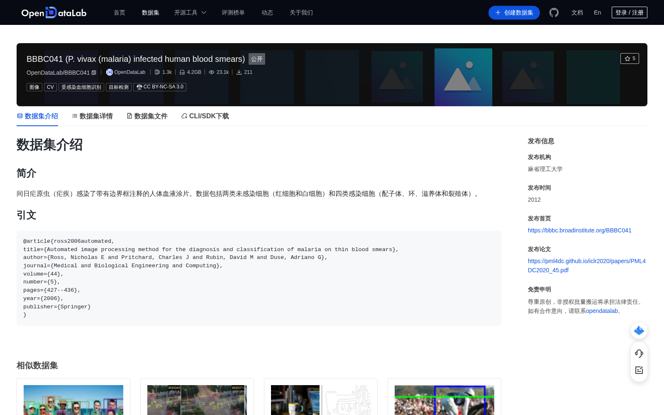Screen dimensions: 664x415
Task: Go to 首页 in the navigation
Action: point(120,13)
